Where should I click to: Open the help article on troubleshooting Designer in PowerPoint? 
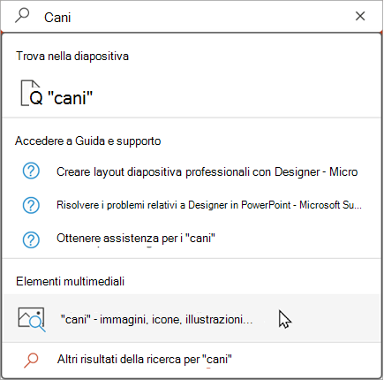click(209, 205)
